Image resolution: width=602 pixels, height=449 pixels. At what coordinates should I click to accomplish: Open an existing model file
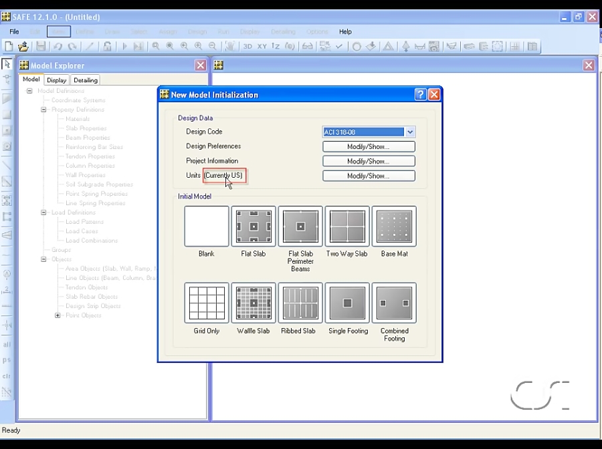pos(23,45)
